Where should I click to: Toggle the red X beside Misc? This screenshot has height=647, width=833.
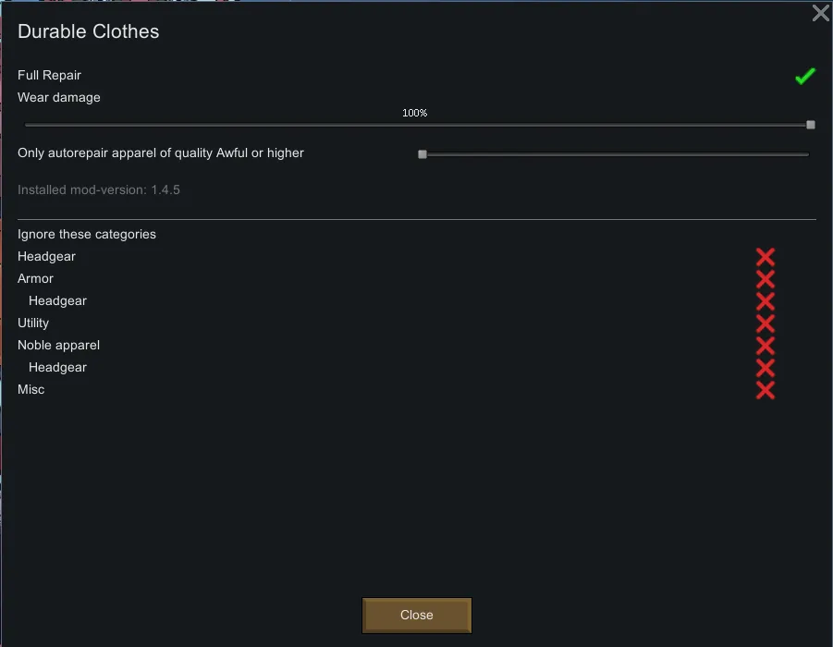[765, 390]
